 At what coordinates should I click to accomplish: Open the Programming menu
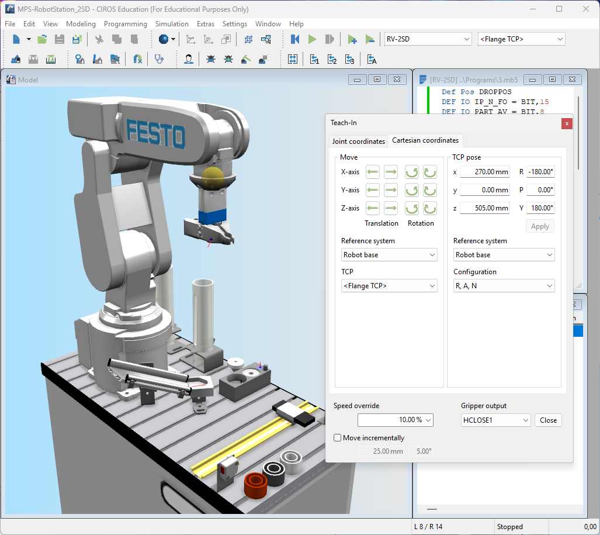point(126,24)
